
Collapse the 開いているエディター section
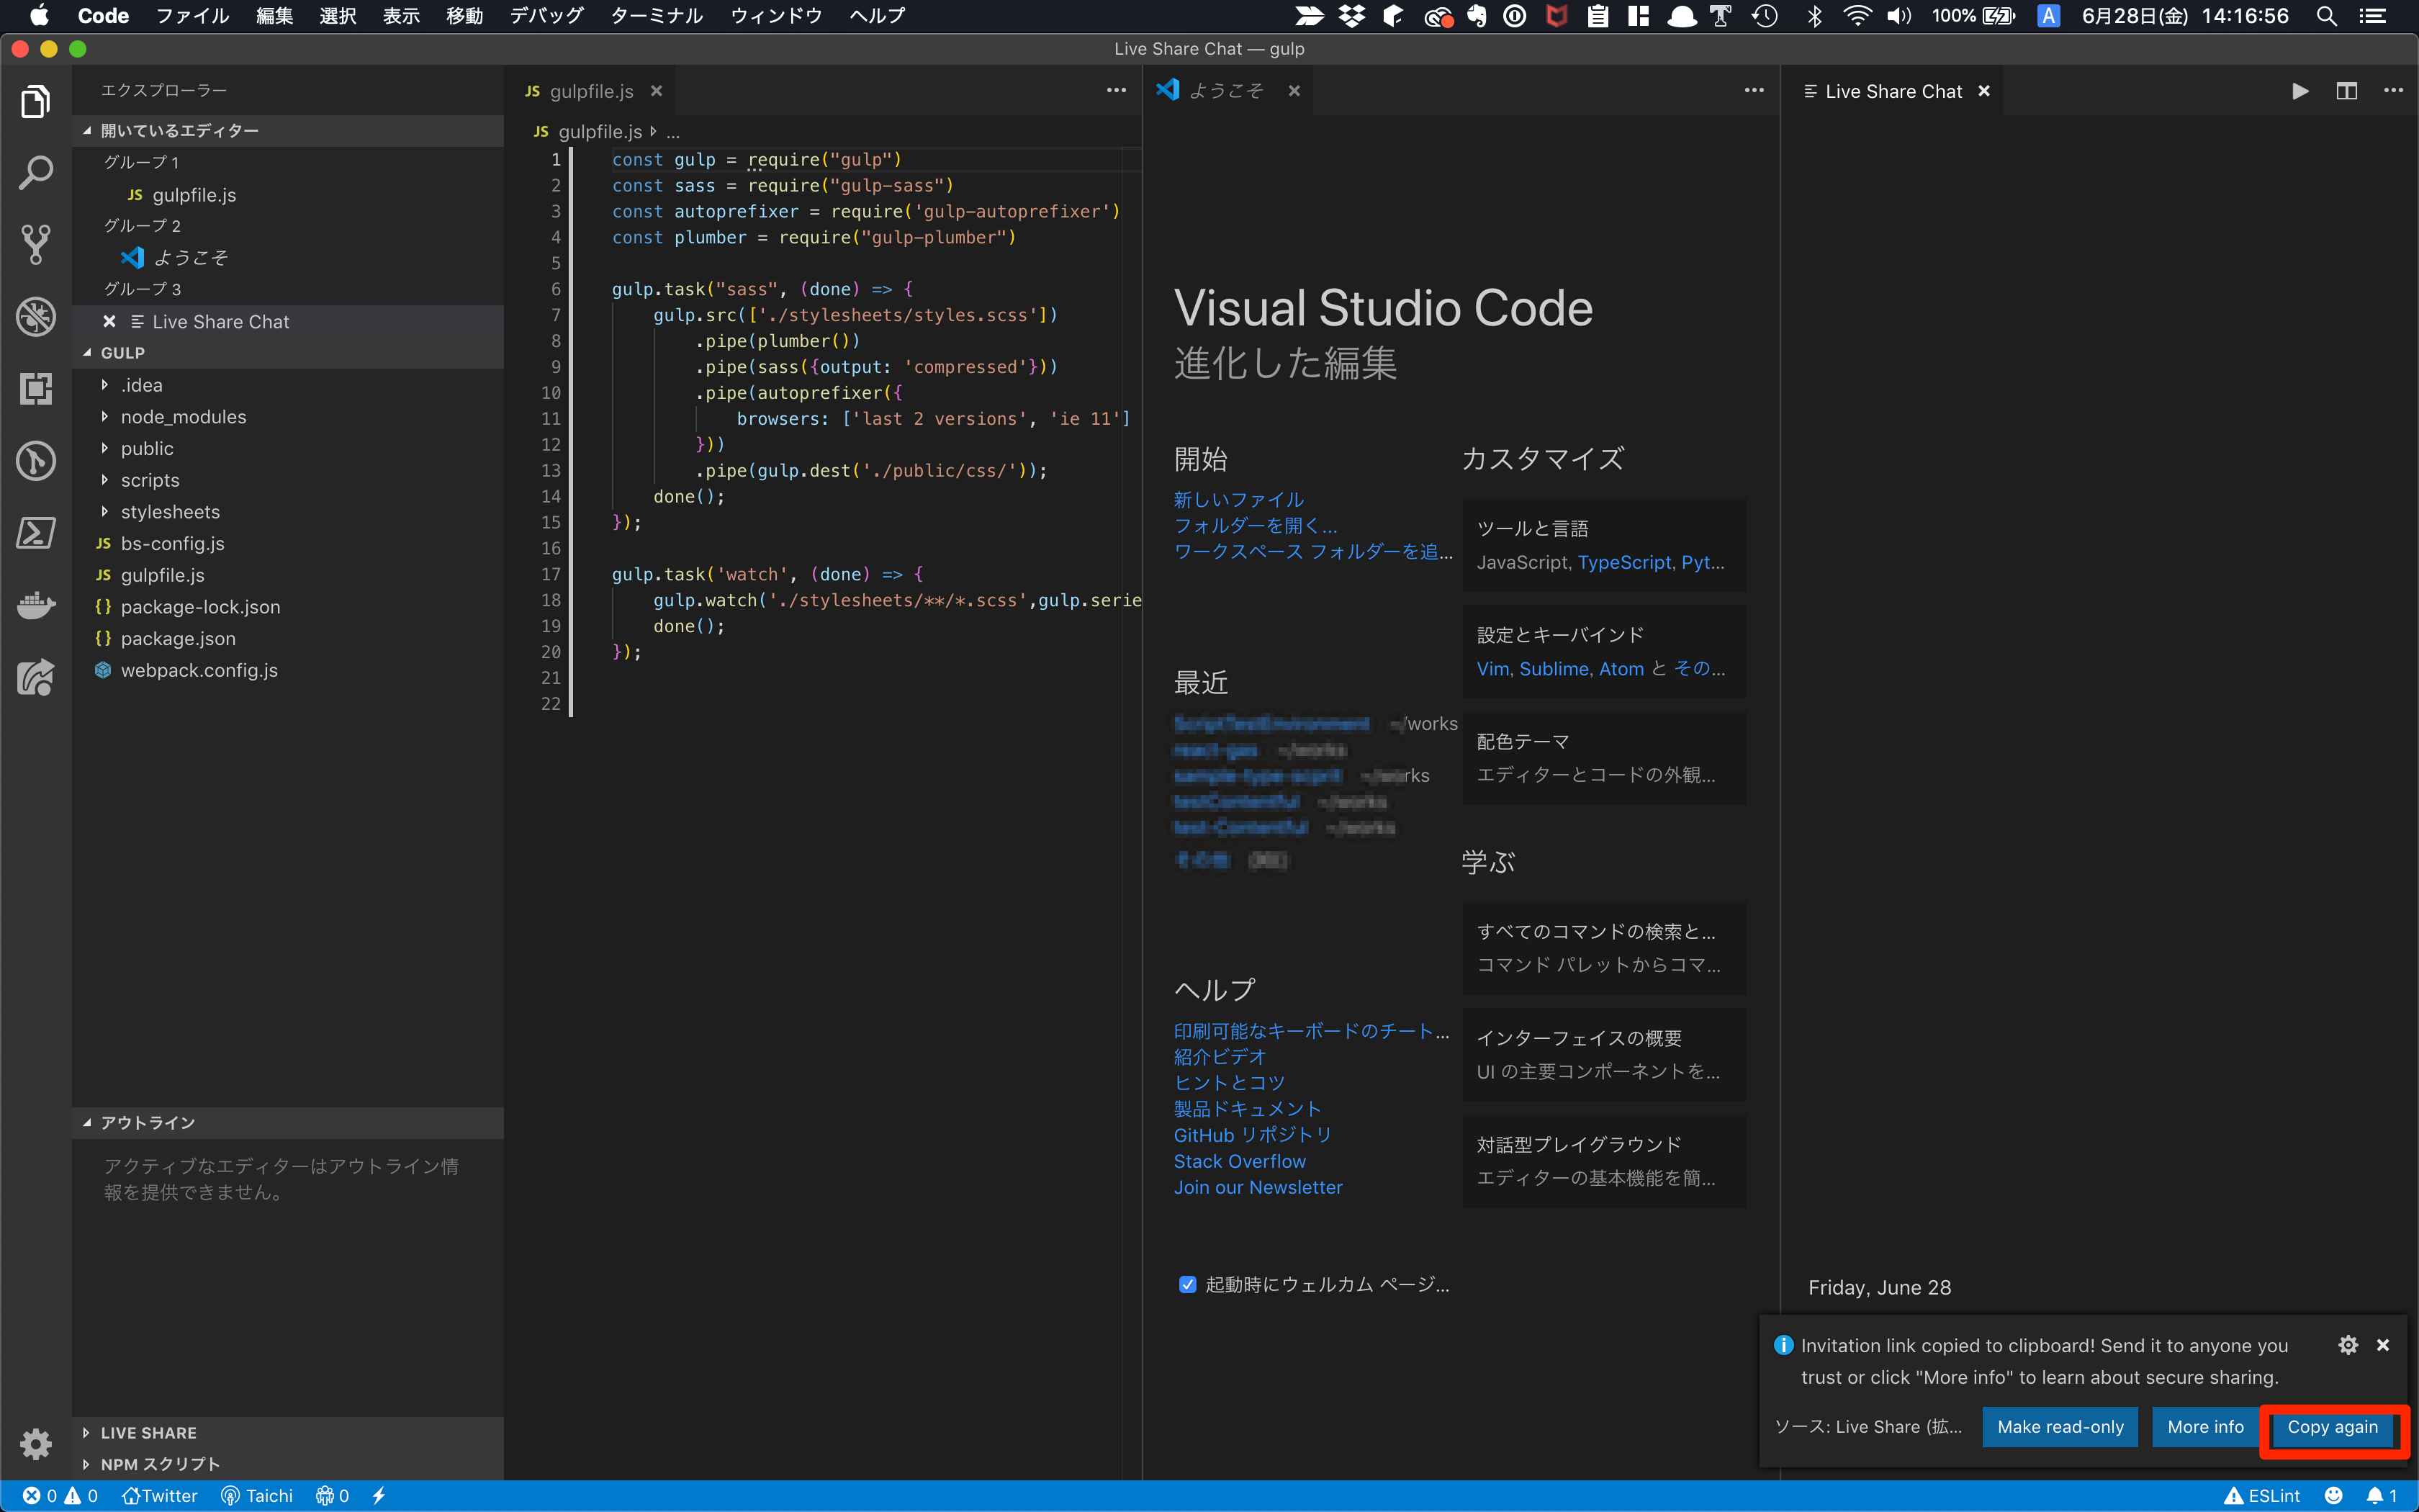pos(288,131)
